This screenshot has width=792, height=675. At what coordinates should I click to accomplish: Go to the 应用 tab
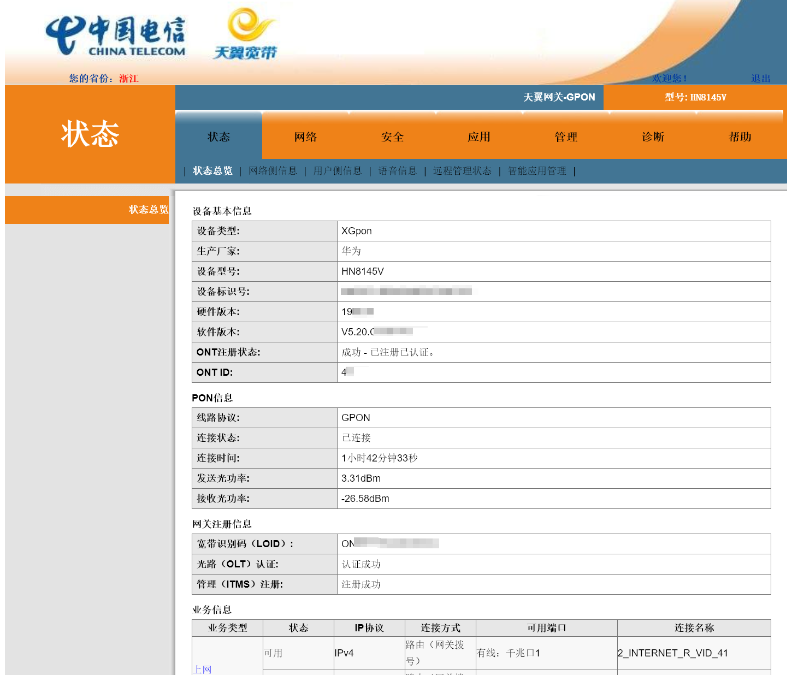[479, 137]
